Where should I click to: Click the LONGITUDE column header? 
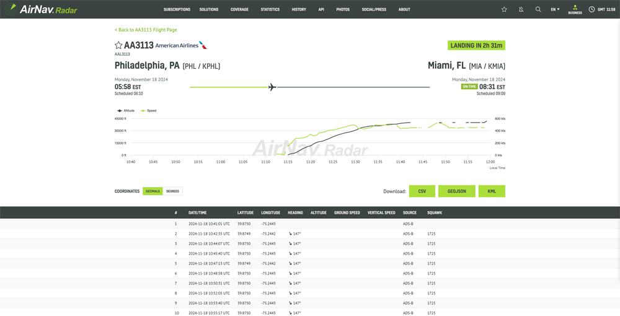pos(270,213)
